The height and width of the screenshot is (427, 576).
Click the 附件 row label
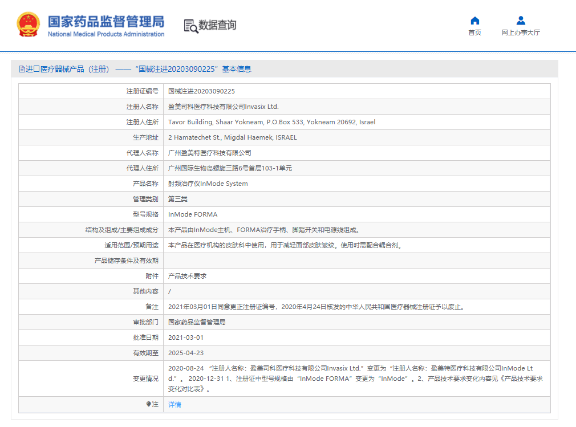(152, 276)
